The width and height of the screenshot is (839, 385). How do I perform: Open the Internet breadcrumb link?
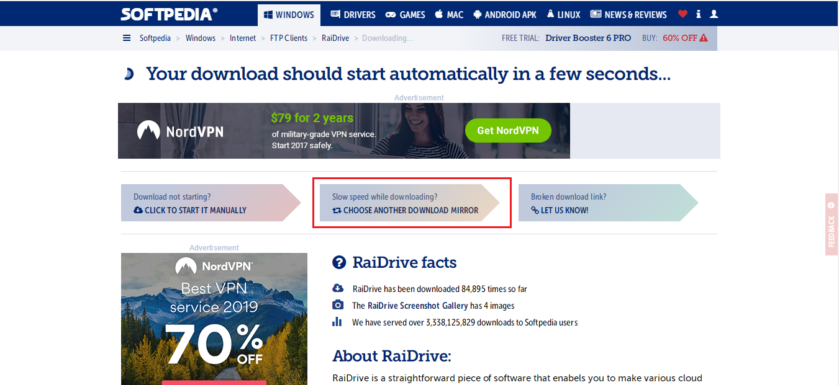(x=243, y=38)
